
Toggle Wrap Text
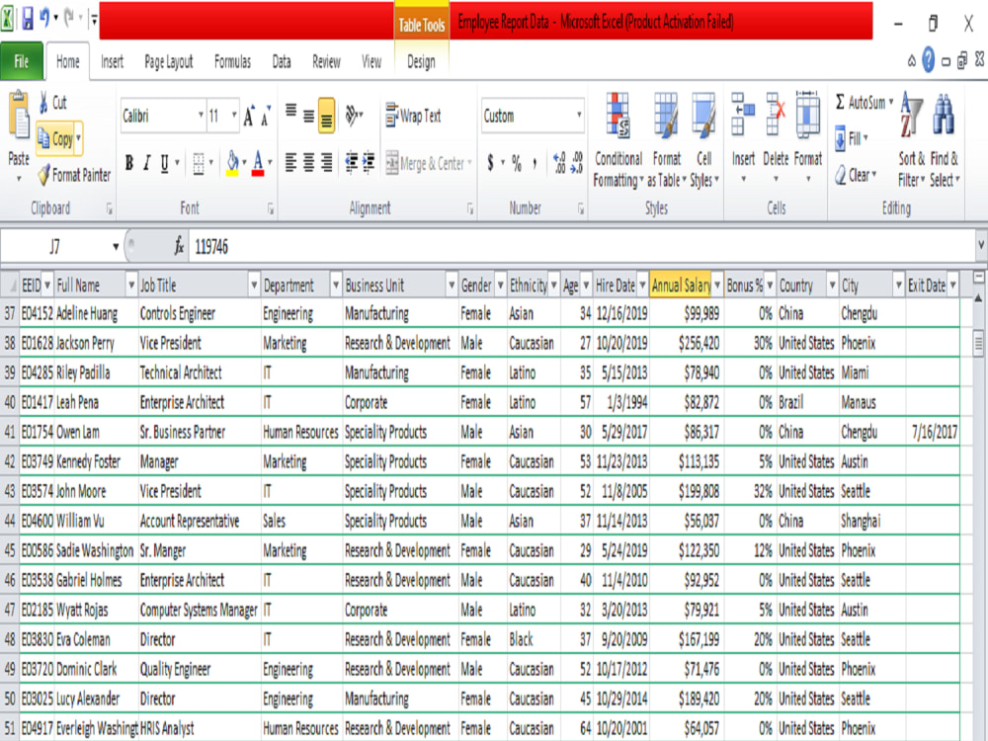pyautogui.click(x=413, y=116)
